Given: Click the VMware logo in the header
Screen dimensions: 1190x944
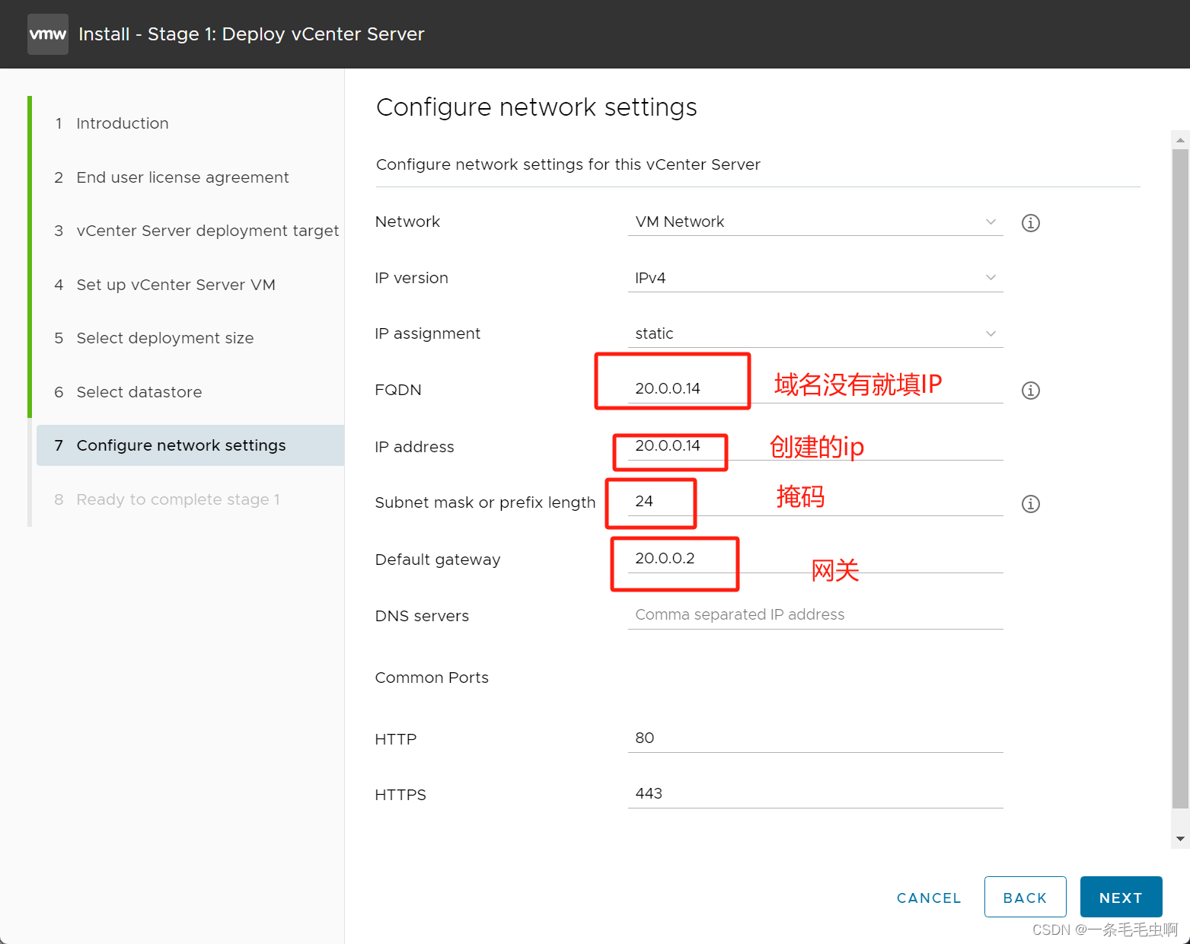Looking at the screenshot, I should (47, 34).
